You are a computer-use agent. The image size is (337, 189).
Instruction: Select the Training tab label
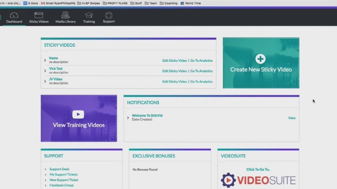click(x=89, y=21)
